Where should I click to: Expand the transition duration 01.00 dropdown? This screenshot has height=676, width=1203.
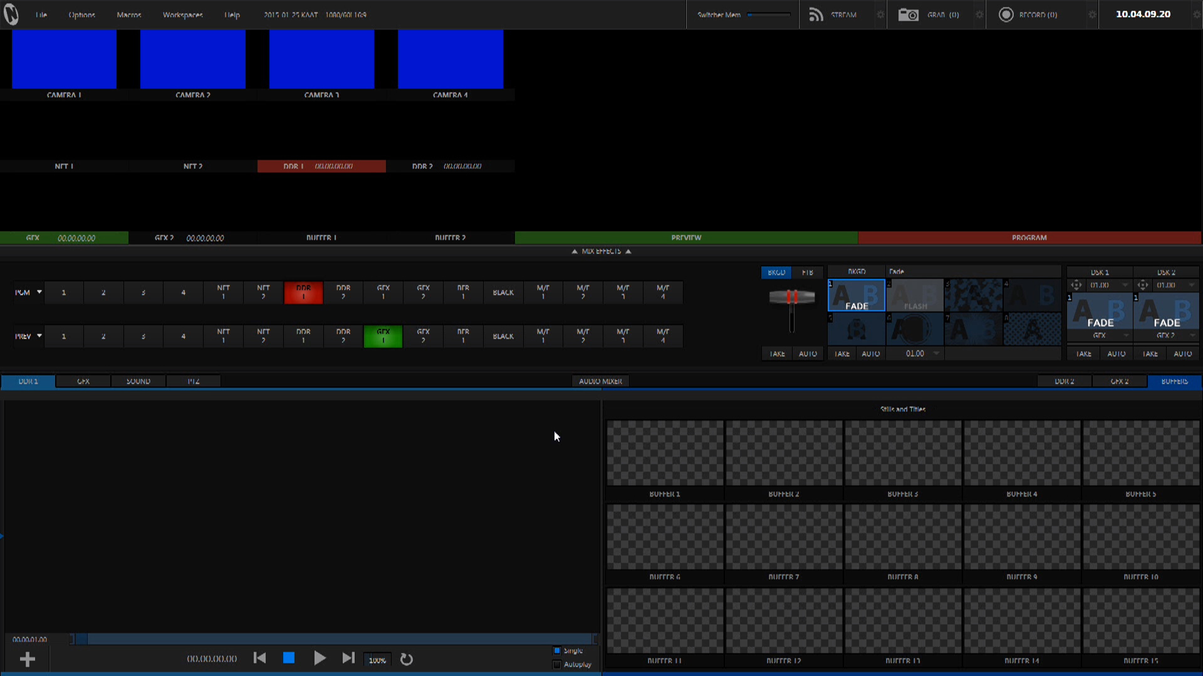click(936, 354)
